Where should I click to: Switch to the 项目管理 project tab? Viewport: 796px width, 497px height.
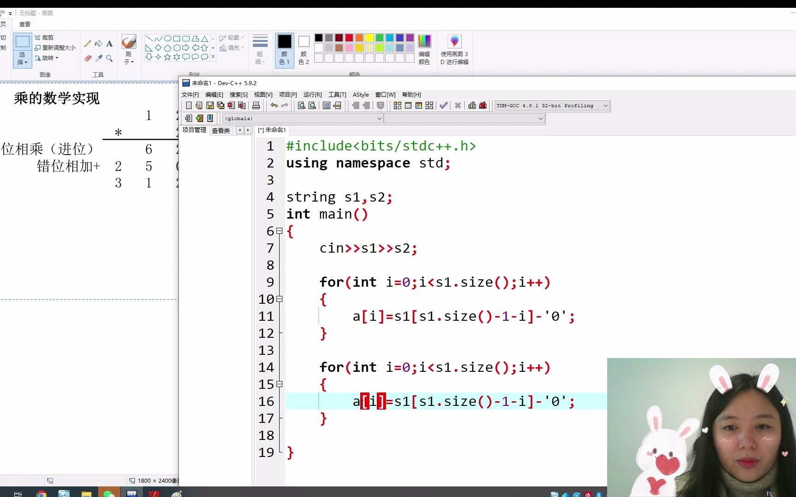point(194,130)
